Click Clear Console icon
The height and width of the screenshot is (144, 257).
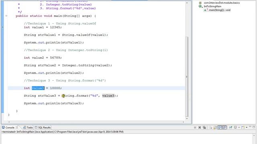(210, 128)
